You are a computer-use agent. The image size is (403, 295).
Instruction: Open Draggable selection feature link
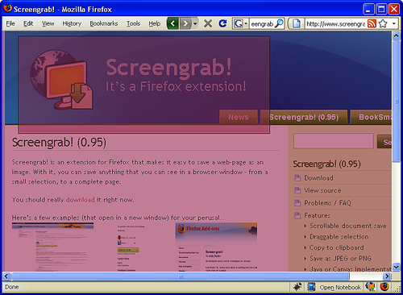(x=339, y=237)
